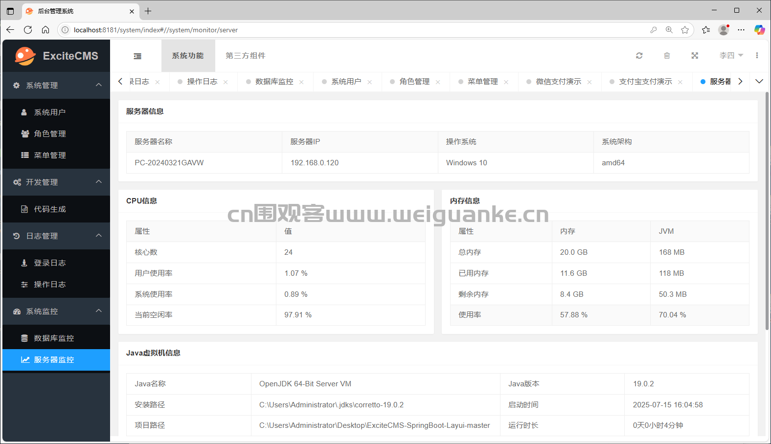Open the vertical dots more menu

pos(757,56)
